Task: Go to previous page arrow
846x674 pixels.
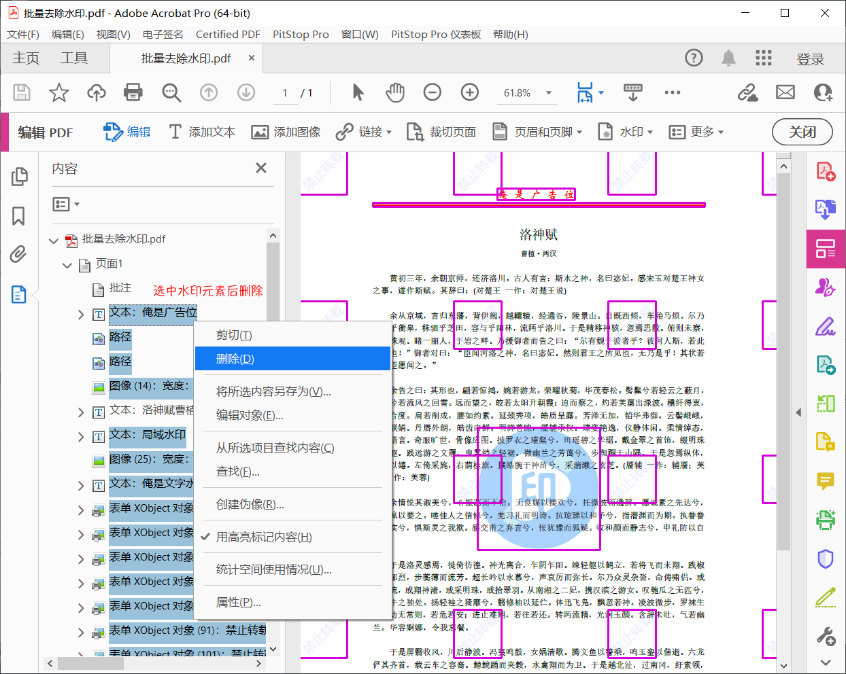Action: (x=209, y=92)
